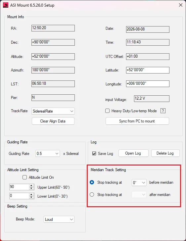
Task: Click the Pier field showing N
Action: pyautogui.click(x=53, y=98)
